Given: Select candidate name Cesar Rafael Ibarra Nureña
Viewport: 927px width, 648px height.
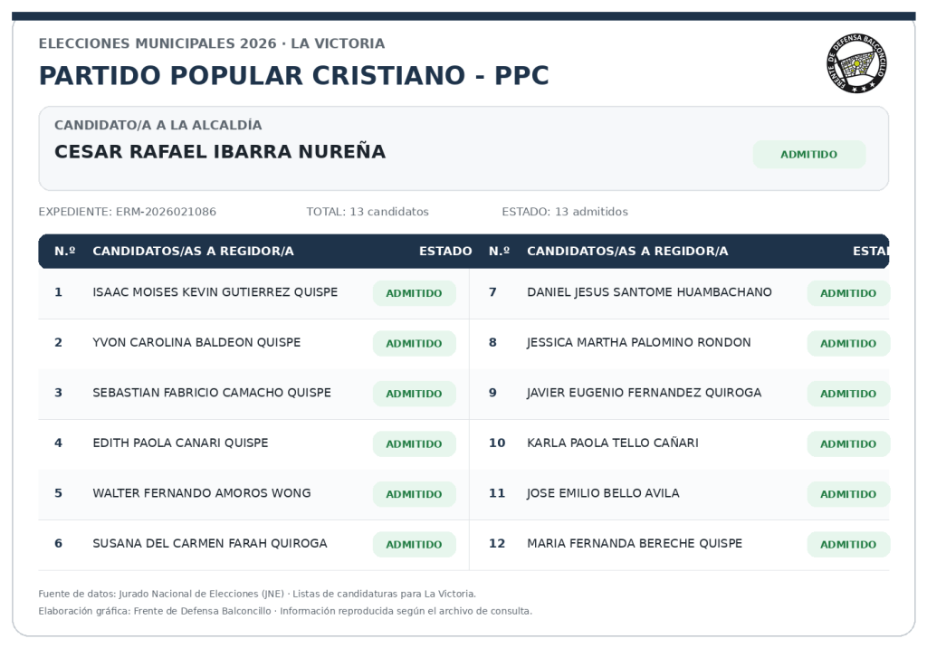Looking at the screenshot, I should 220,152.
